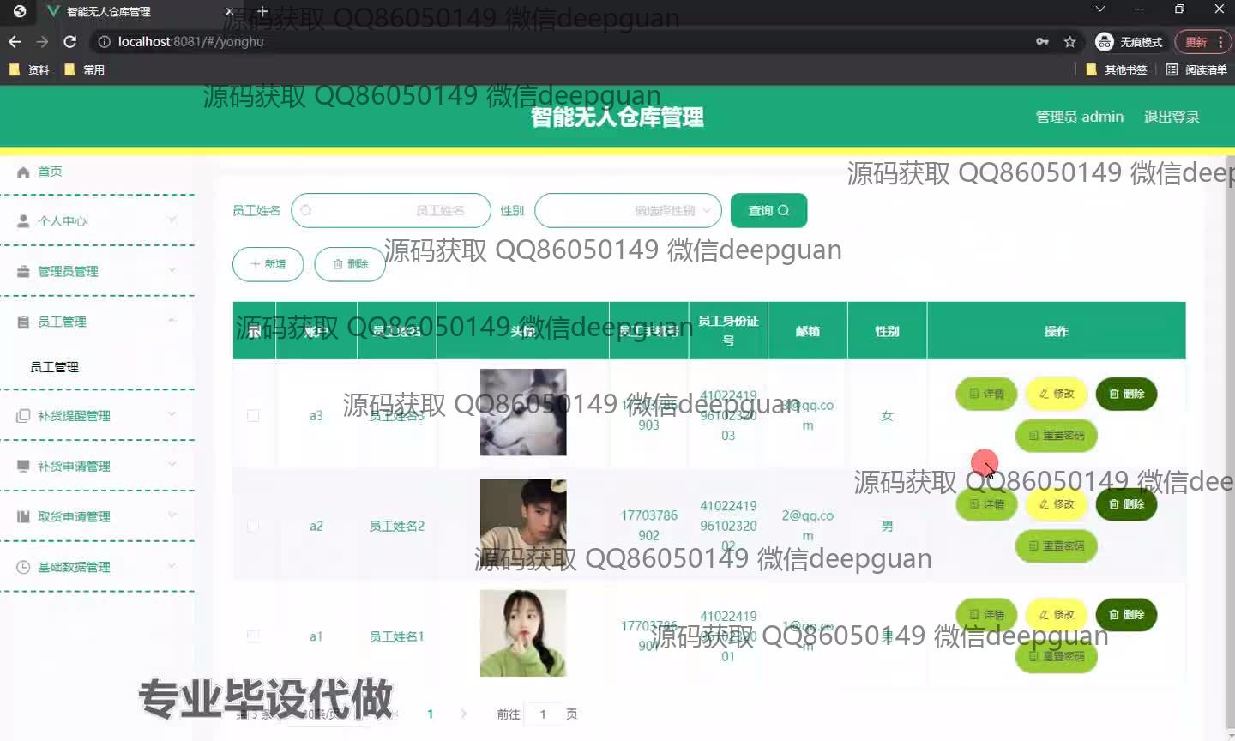Click the clock icon for 基础数据管理
1235x741 pixels.
click(23, 568)
